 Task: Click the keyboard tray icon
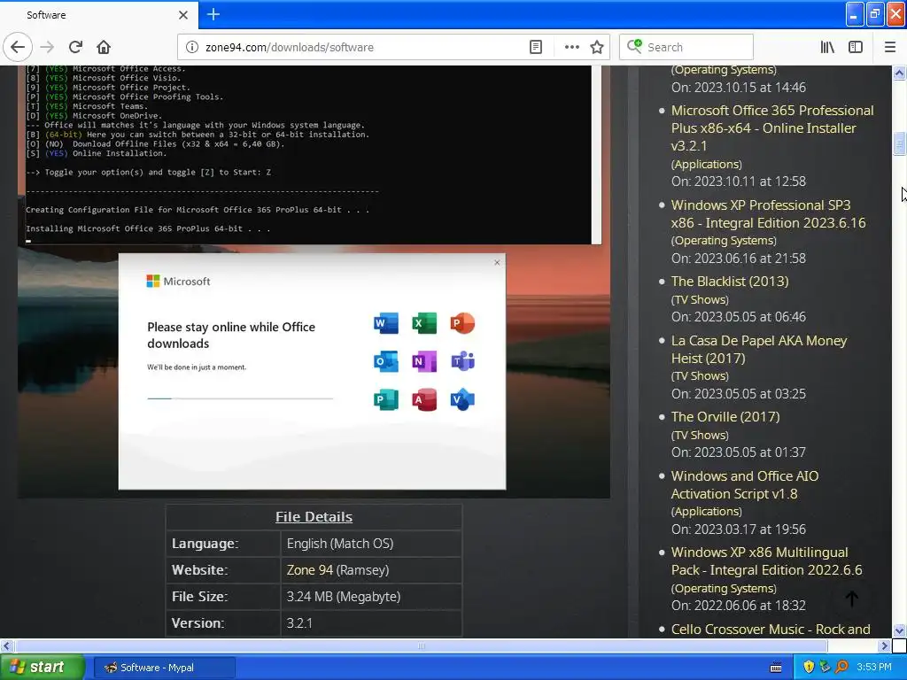[776, 668]
